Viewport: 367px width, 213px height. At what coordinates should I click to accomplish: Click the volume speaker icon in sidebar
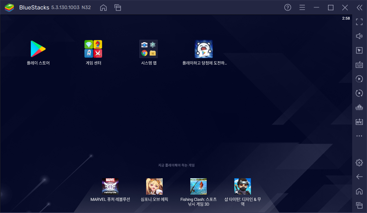pos(359,36)
